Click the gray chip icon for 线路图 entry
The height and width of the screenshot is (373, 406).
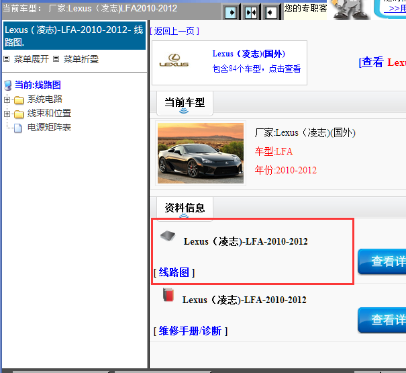168,236
